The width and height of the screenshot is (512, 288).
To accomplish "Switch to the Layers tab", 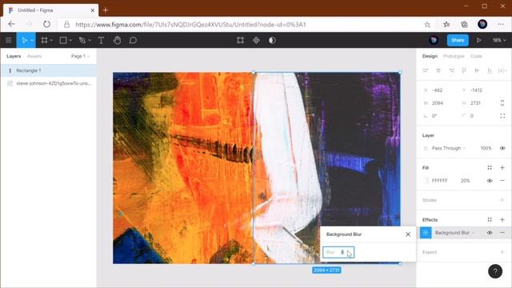I will pos(14,56).
